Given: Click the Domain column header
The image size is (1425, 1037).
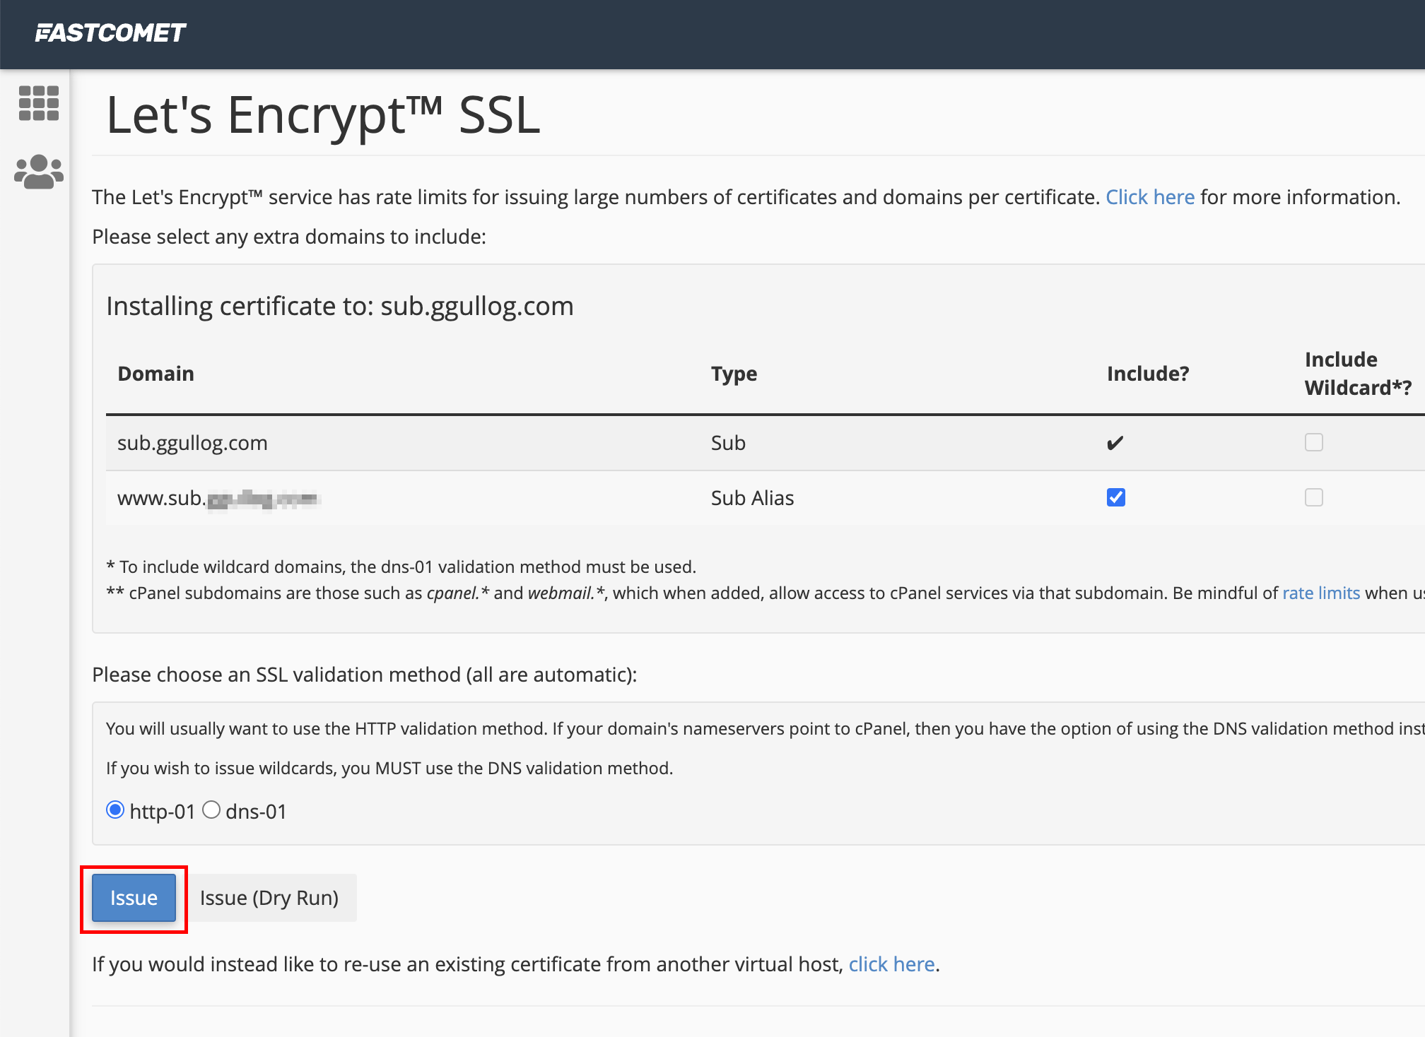Looking at the screenshot, I should pos(156,374).
